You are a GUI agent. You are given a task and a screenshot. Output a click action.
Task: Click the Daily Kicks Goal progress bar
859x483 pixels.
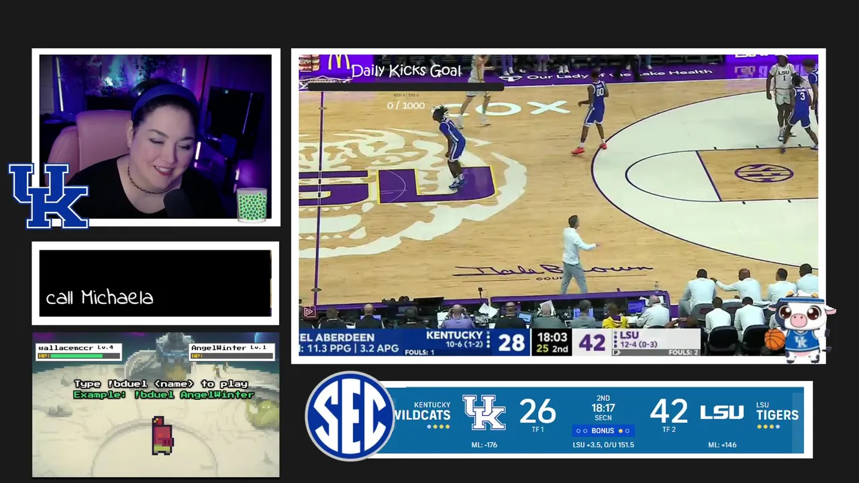(405, 87)
